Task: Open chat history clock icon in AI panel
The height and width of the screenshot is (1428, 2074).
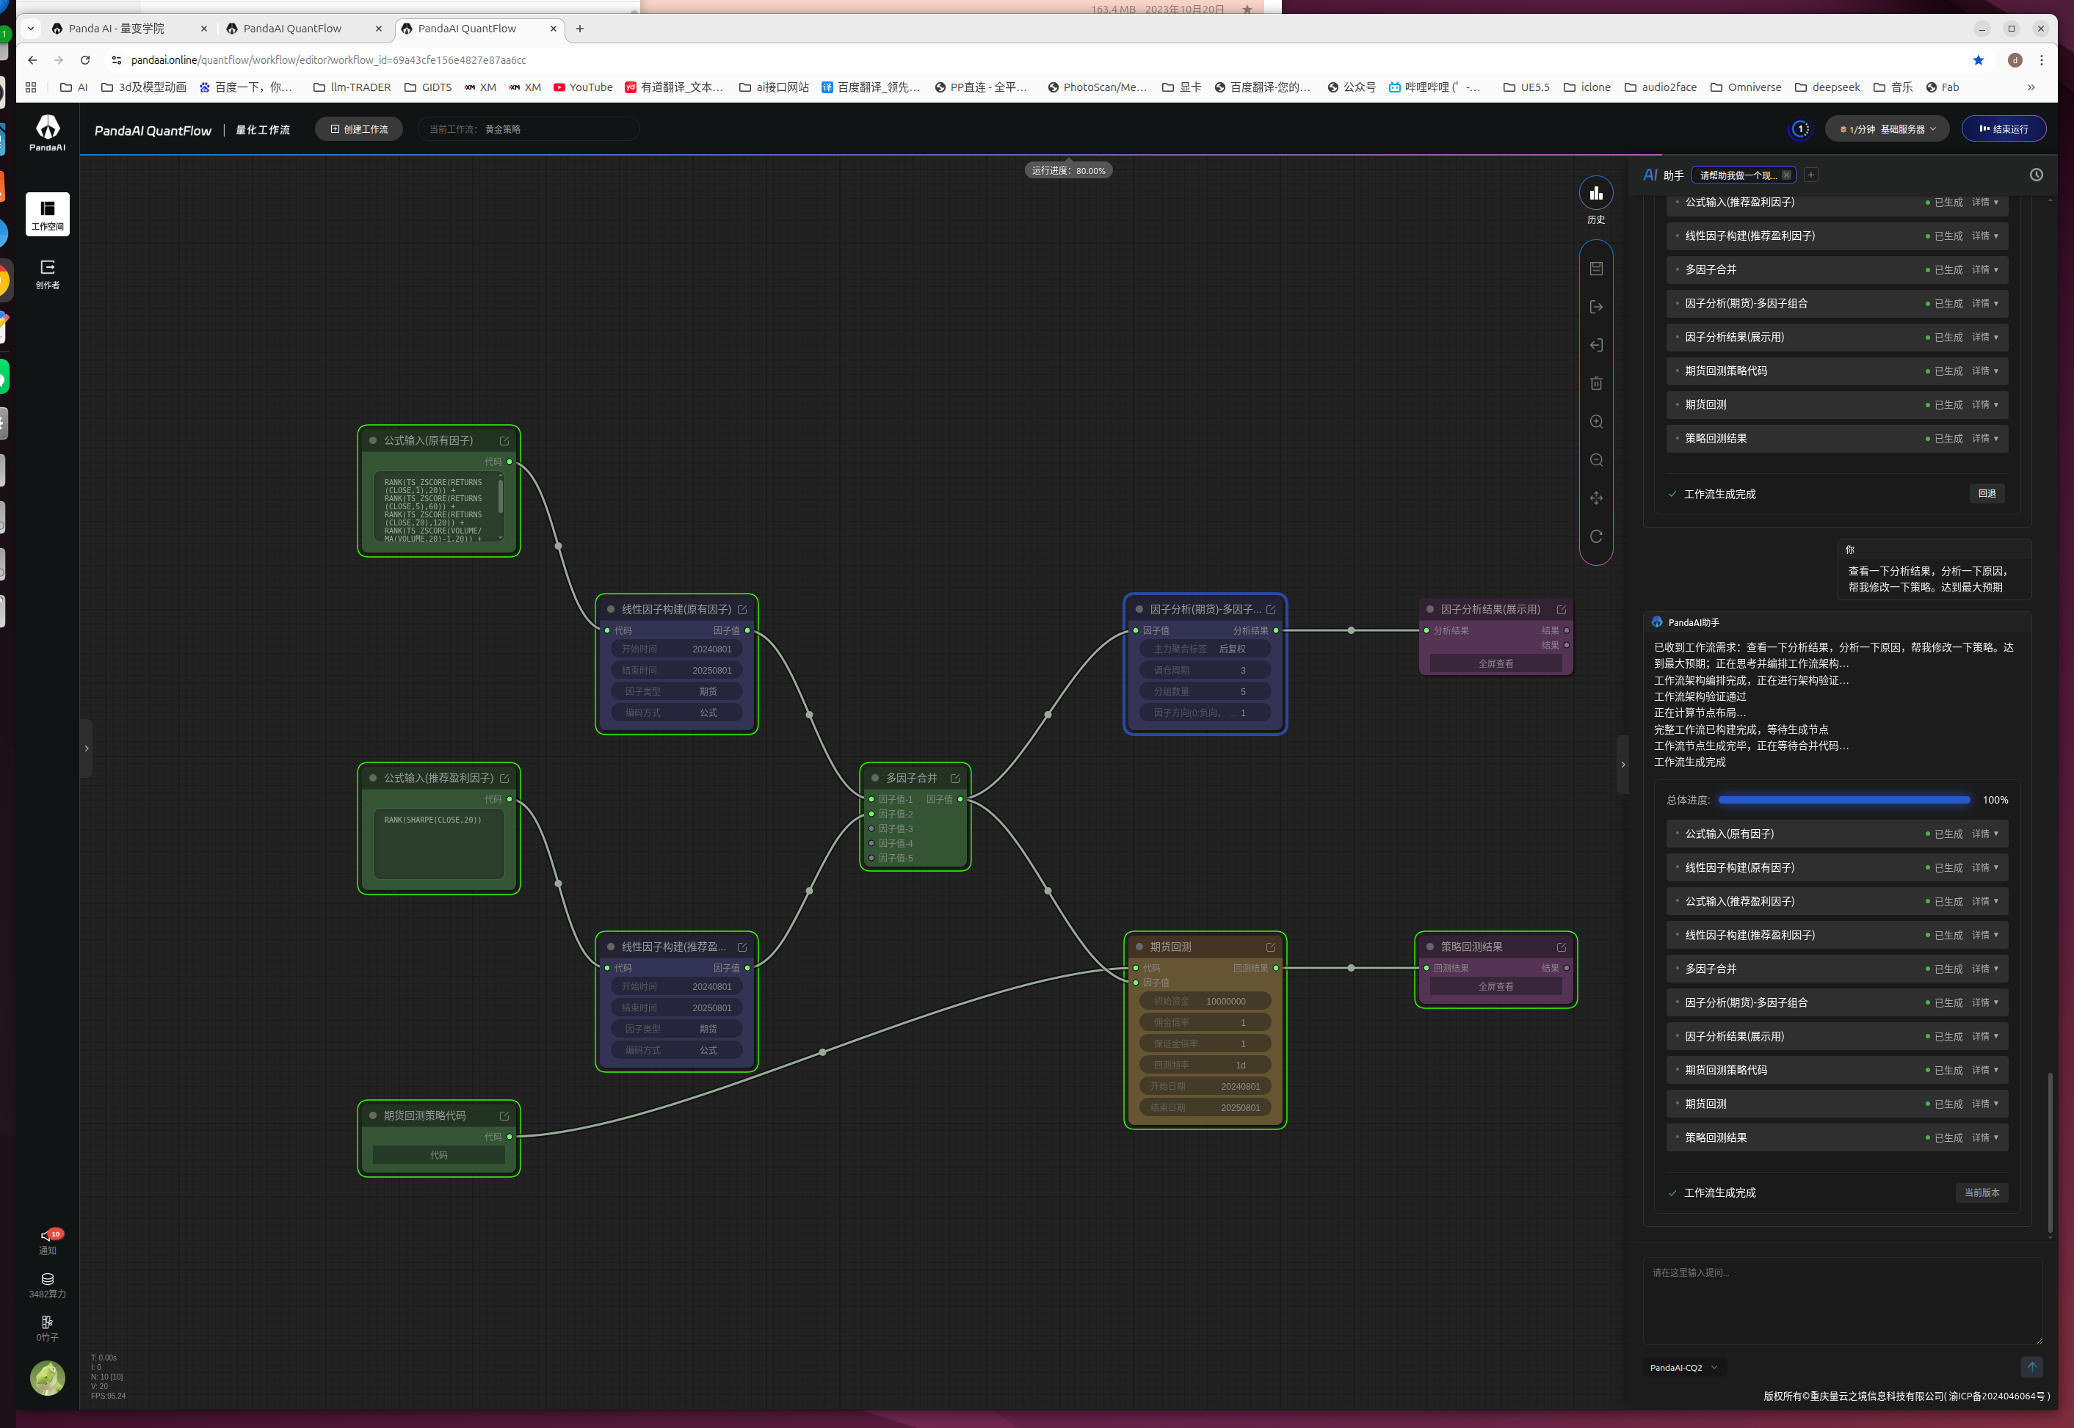Action: coord(2037,175)
